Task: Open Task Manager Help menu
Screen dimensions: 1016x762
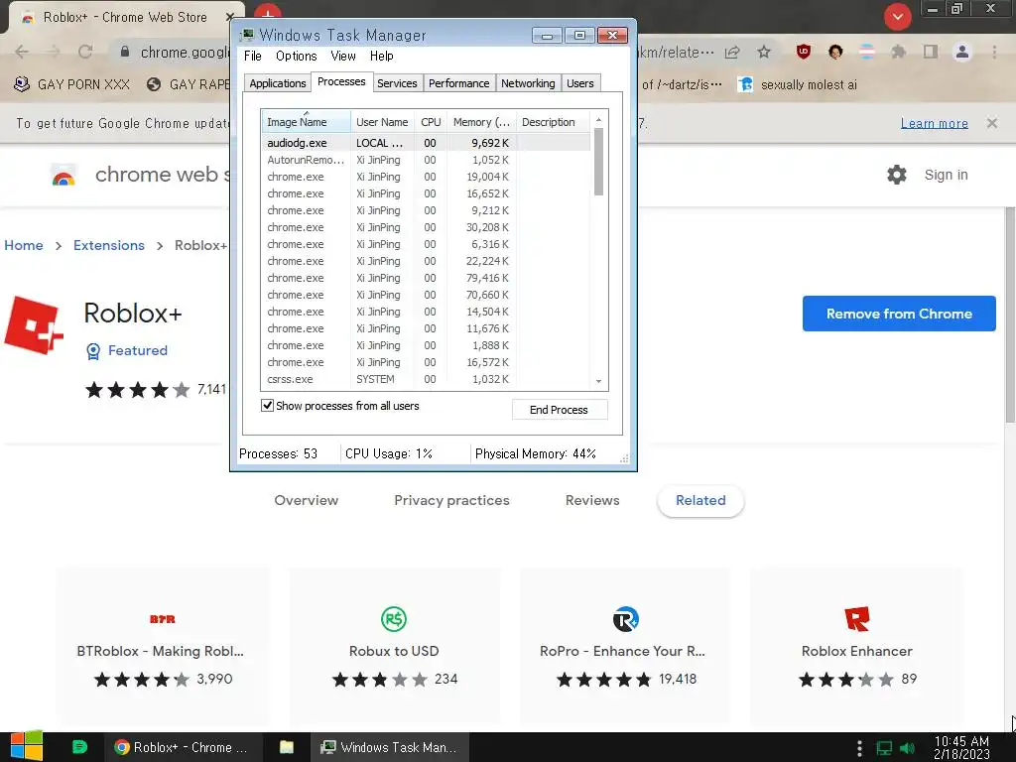Action: coord(382,56)
